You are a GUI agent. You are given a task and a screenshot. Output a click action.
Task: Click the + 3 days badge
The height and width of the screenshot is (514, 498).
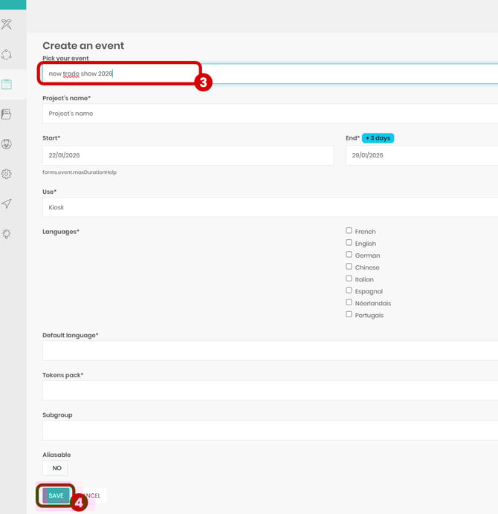coord(378,138)
